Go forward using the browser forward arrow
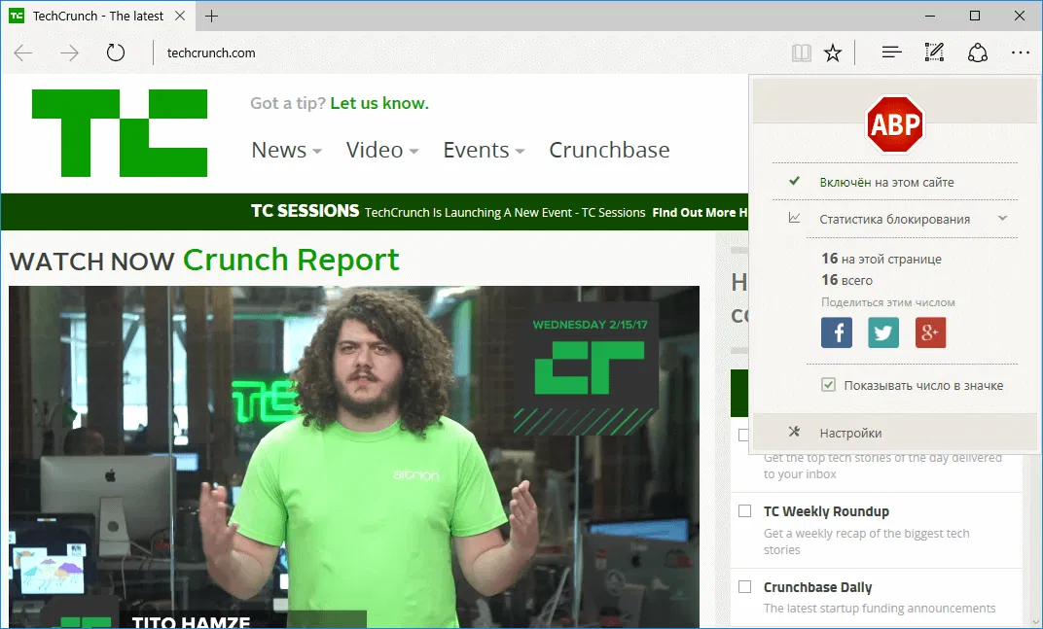This screenshot has height=629, width=1043. [x=69, y=52]
